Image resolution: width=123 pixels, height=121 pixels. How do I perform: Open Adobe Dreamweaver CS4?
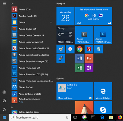click(32, 42)
